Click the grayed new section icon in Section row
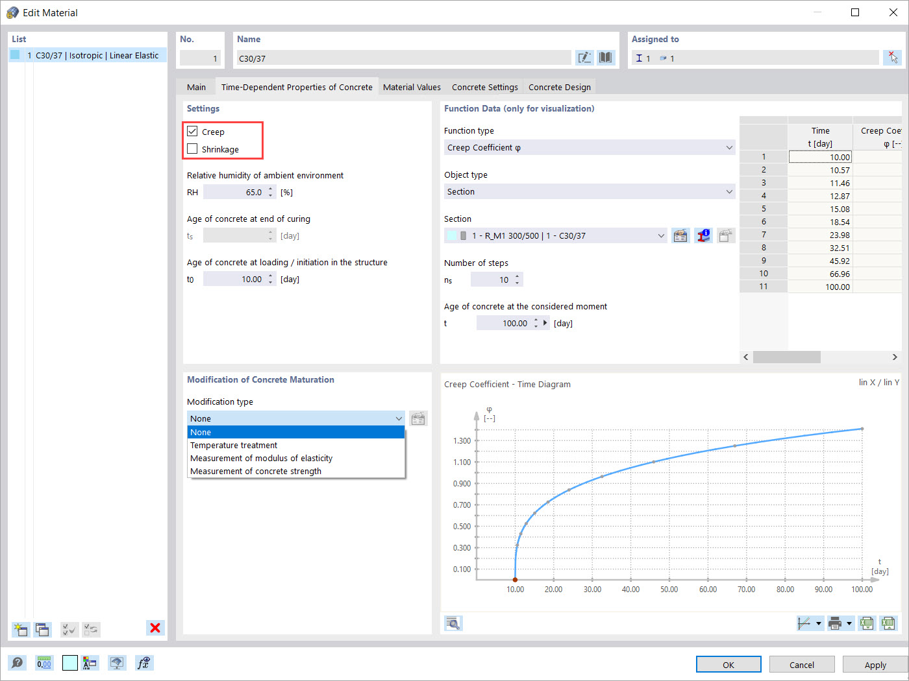This screenshot has height=681, width=909. (726, 235)
